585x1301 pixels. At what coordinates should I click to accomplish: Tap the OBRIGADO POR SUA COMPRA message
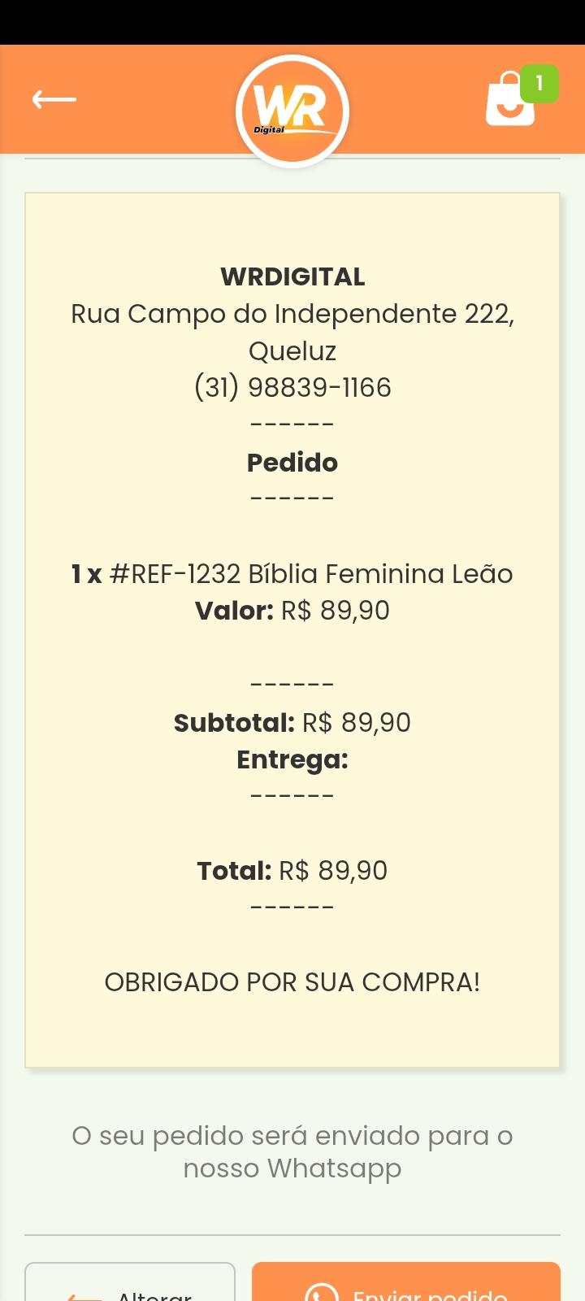point(292,982)
